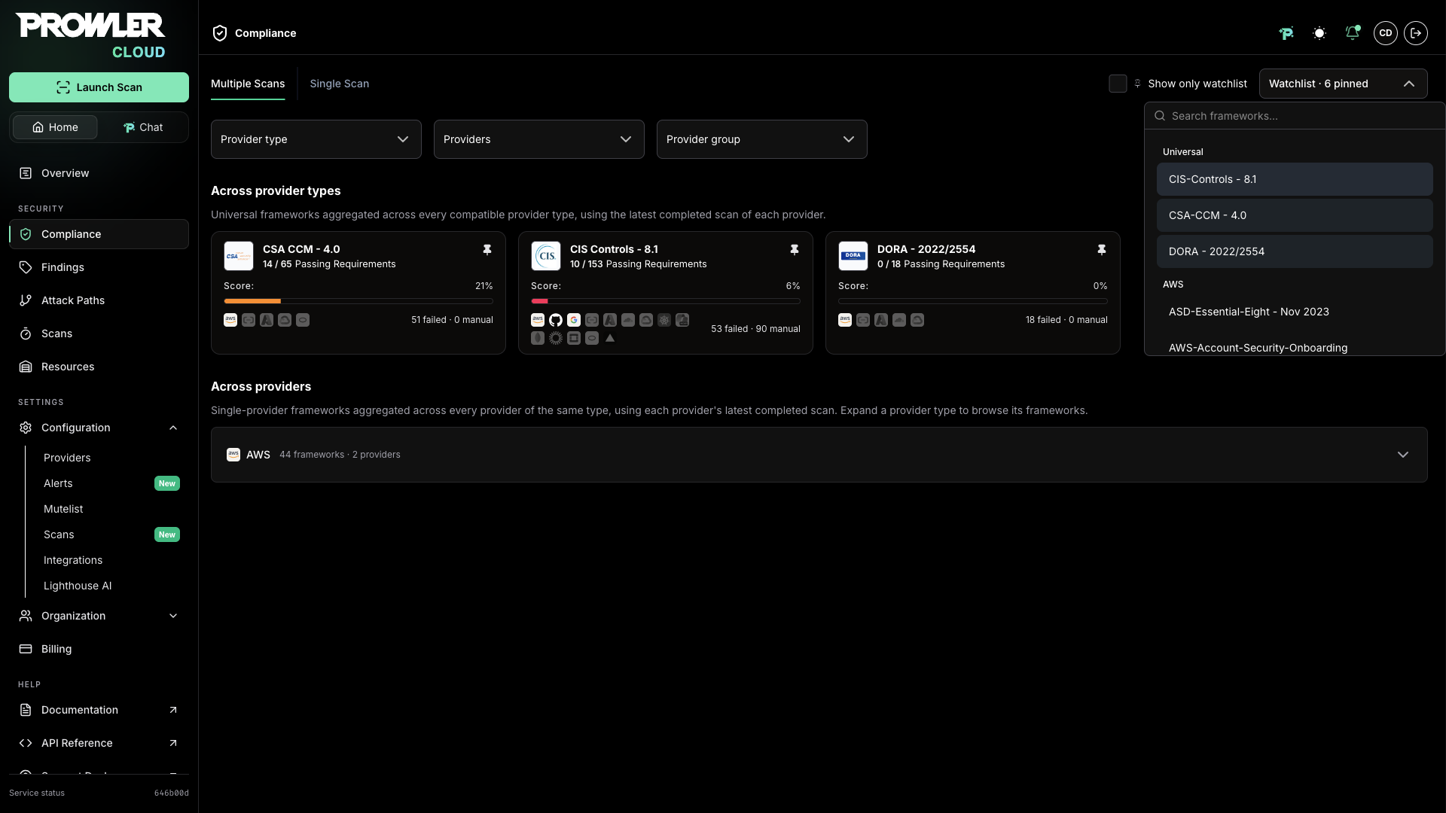
Task: Toggle CSA-CCM - 4.0 in watchlist list
Action: [x=1295, y=215]
